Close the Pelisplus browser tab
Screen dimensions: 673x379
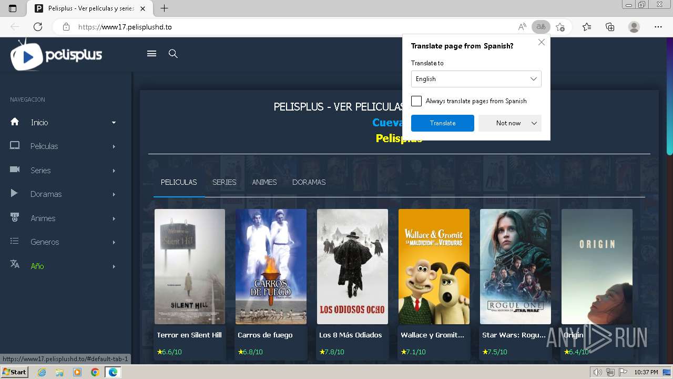(x=142, y=8)
